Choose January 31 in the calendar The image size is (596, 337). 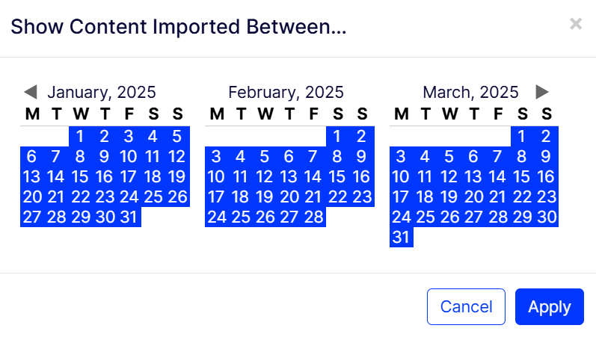[x=129, y=217]
